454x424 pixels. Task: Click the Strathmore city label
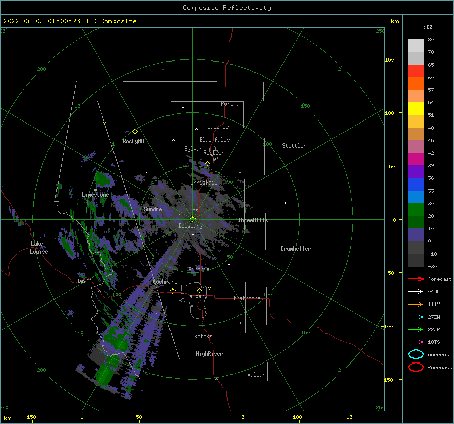[x=245, y=298]
